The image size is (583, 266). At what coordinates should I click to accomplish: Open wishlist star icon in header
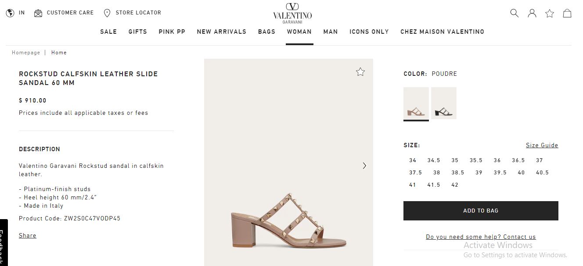pyautogui.click(x=550, y=14)
